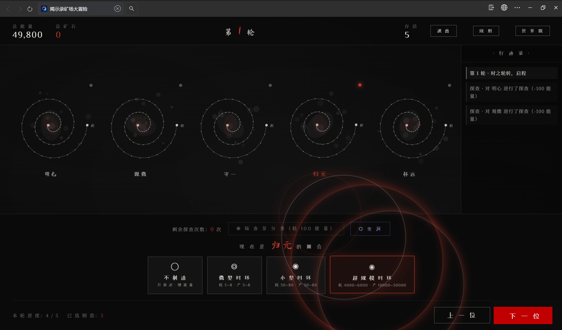The width and height of the screenshot is (562, 330).
Task: Open the 规则 rules button
Action: [x=486, y=31]
